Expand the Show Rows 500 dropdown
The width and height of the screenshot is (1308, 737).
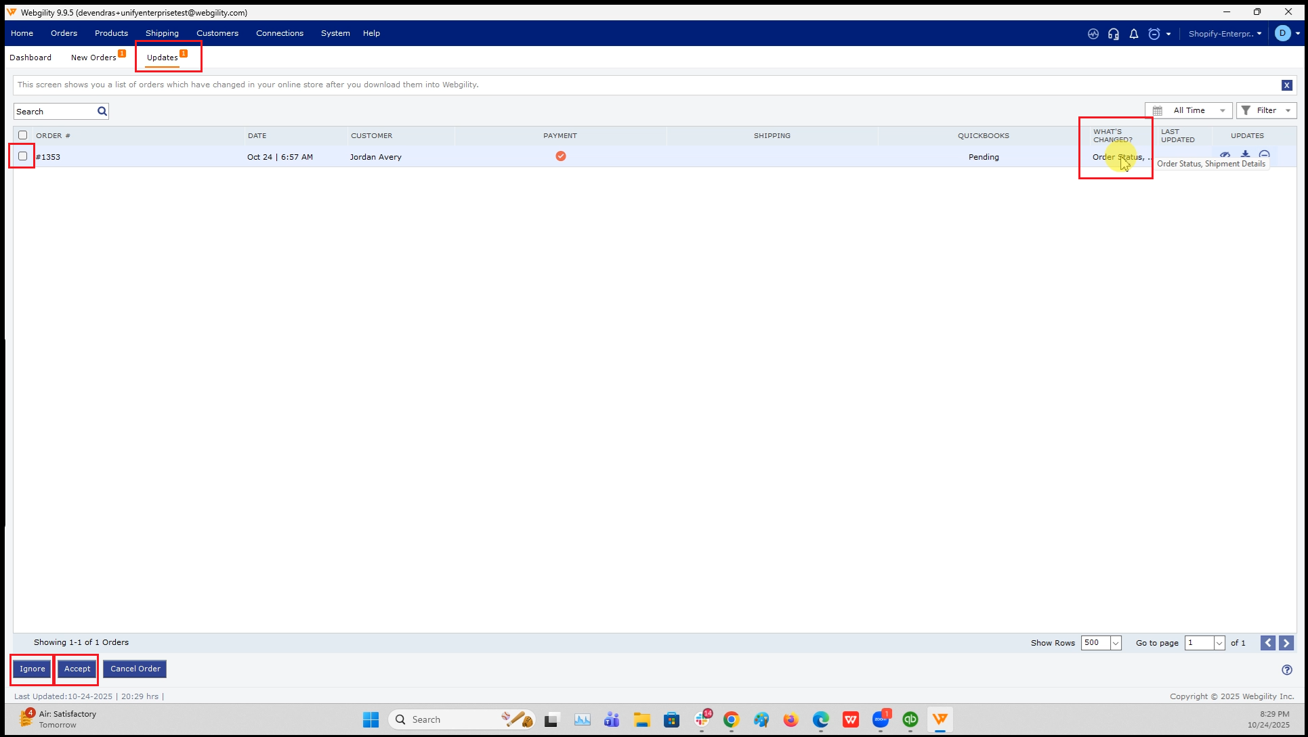pyautogui.click(x=1115, y=643)
